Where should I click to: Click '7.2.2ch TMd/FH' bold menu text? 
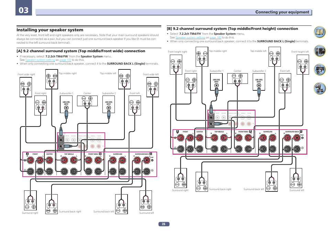(x=190, y=34)
